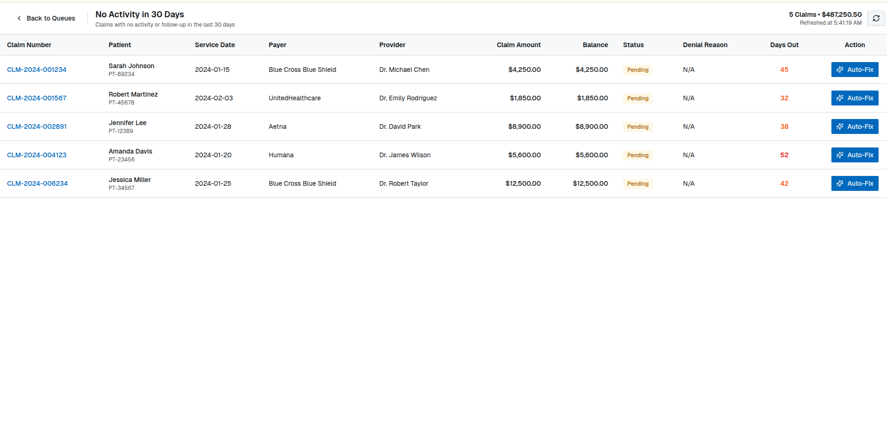Image resolution: width=887 pixels, height=448 pixels.
Task: Open claim CLM-2024-002891
Action: tap(36, 126)
